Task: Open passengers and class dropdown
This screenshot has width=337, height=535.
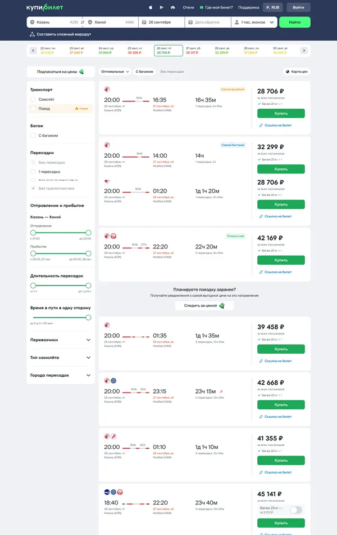Action: click(254, 23)
